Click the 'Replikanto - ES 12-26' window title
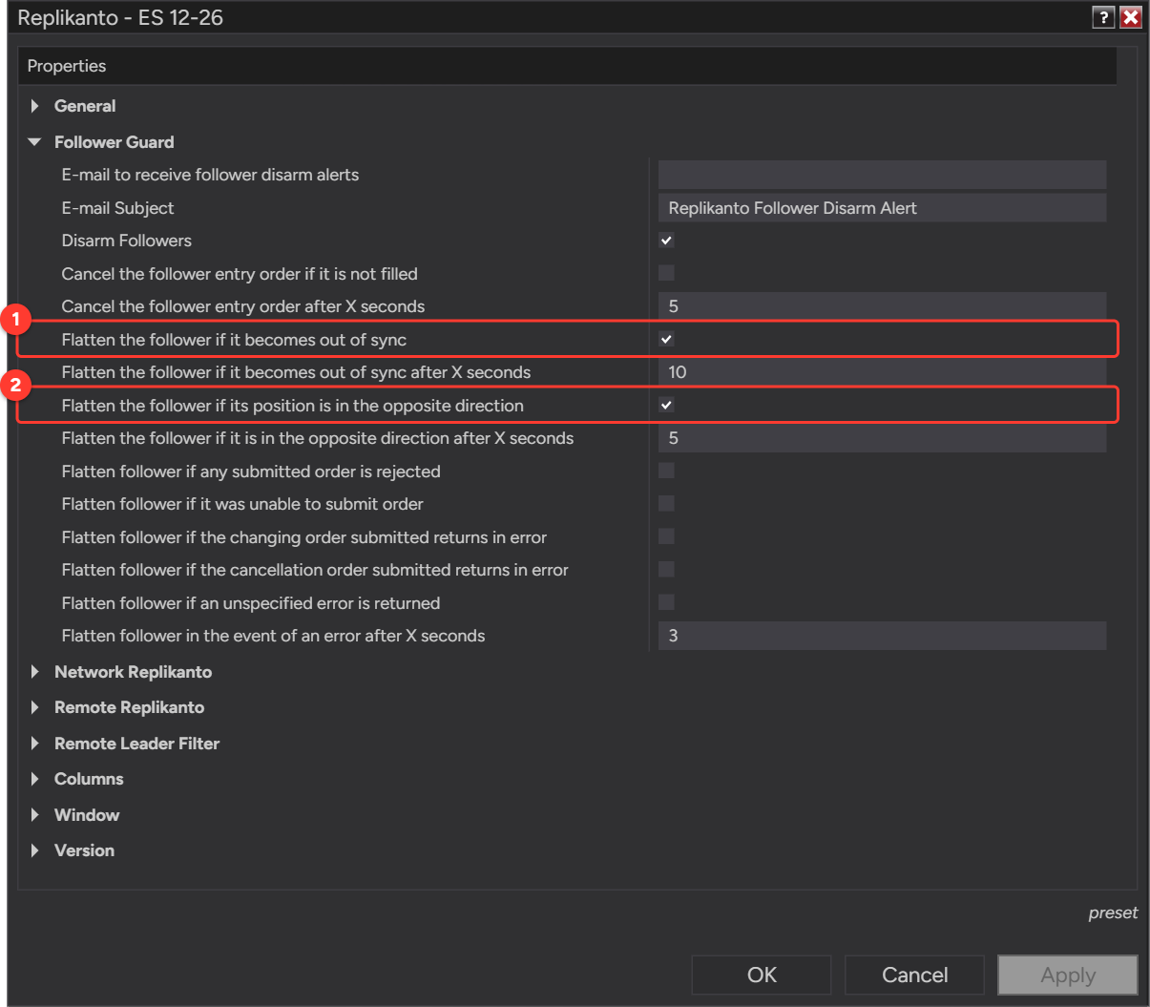The width and height of the screenshot is (1150, 1007). click(120, 18)
